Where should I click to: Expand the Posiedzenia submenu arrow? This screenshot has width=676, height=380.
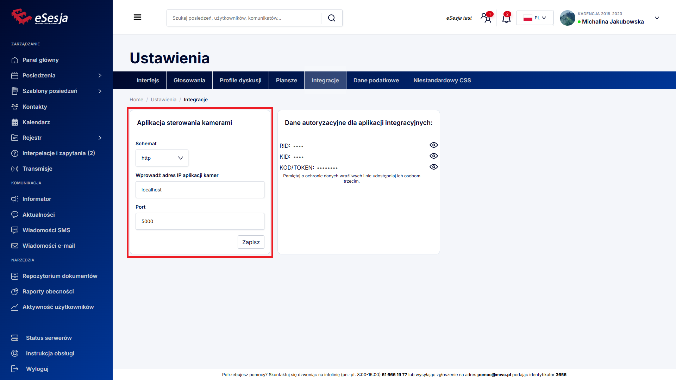(100, 76)
